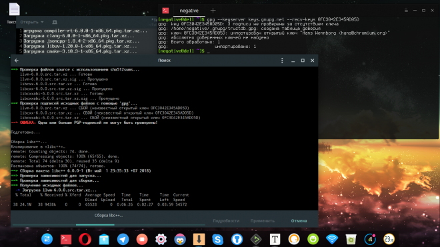
Task: Open the bird mascot app in dock
Action: tap(180, 239)
